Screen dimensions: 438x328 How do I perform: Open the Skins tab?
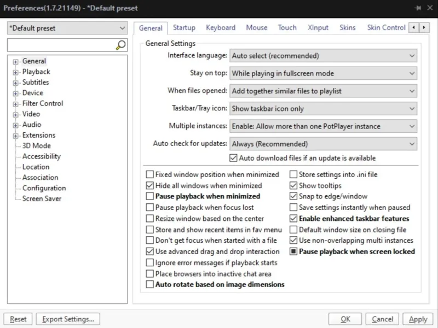pyautogui.click(x=347, y=28)
